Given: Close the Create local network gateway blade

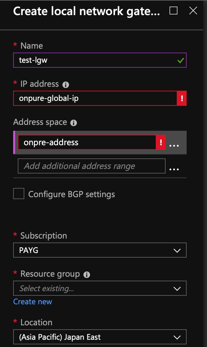Looking at the screenshot, I should [x=193, y=11].
